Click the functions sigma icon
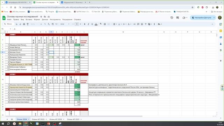 [x=154, y=24]
